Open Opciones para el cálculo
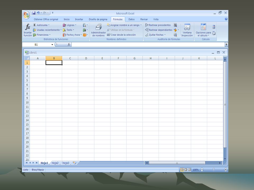254x190 pixels. point(203,30)
